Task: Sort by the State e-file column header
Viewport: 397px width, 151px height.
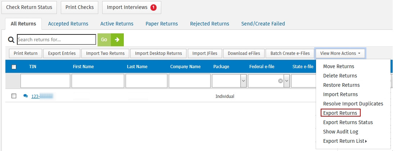Action: tap(303, 67)
